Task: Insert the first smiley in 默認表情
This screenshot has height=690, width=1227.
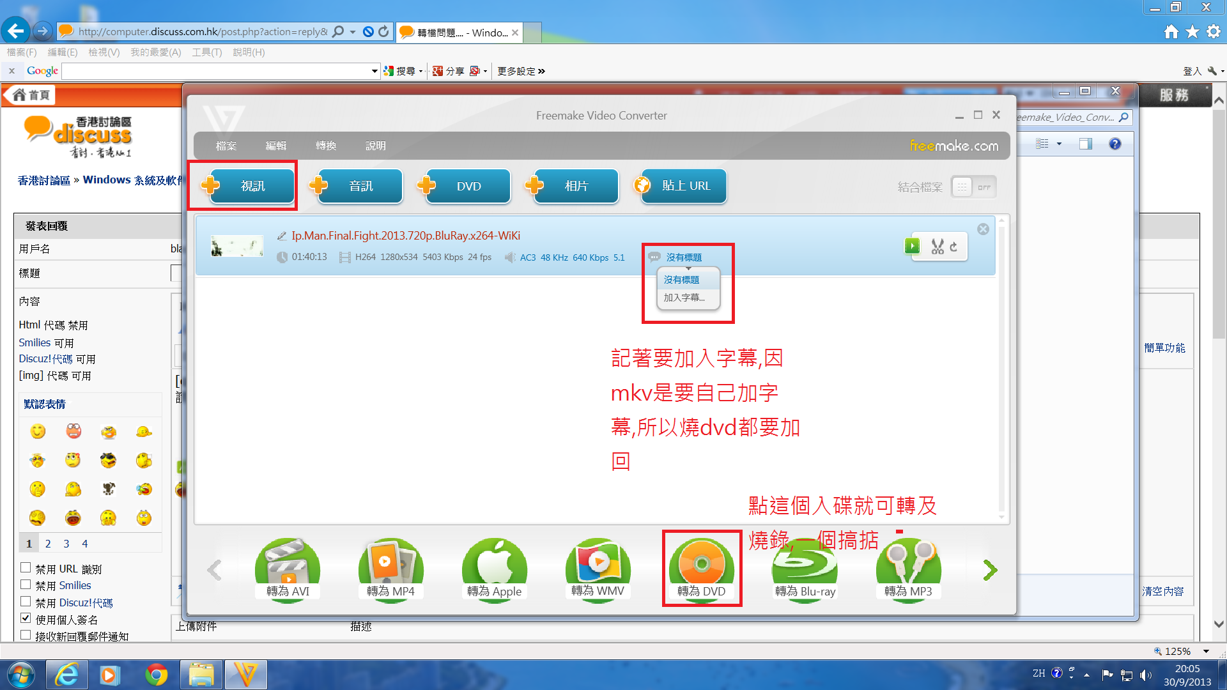Action: (38, 432)
